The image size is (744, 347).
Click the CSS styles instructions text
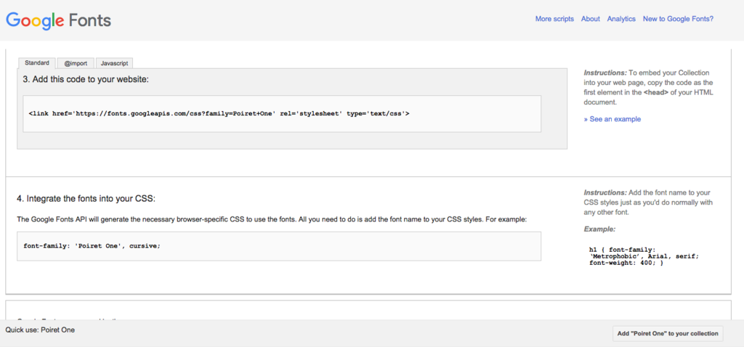coord(647,203)
